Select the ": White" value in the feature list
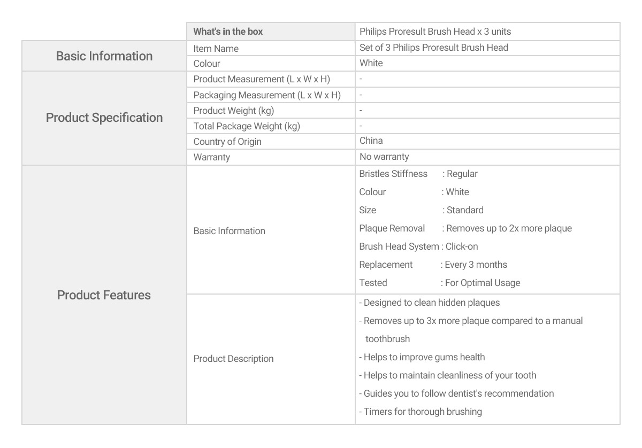The height and width of the screenshot is (448, 642). coord(455,192)
